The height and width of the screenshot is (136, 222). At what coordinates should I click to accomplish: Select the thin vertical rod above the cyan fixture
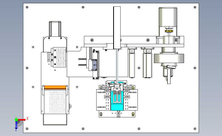117,67
